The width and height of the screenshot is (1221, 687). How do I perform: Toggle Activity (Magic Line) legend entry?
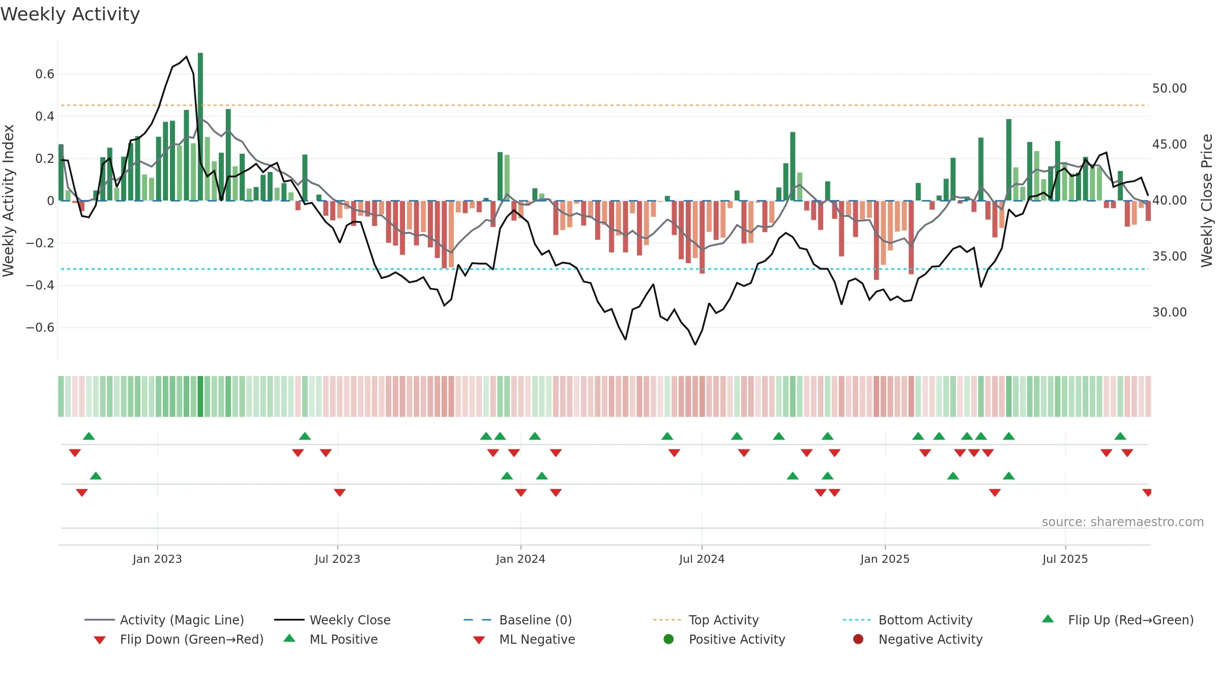164,620
